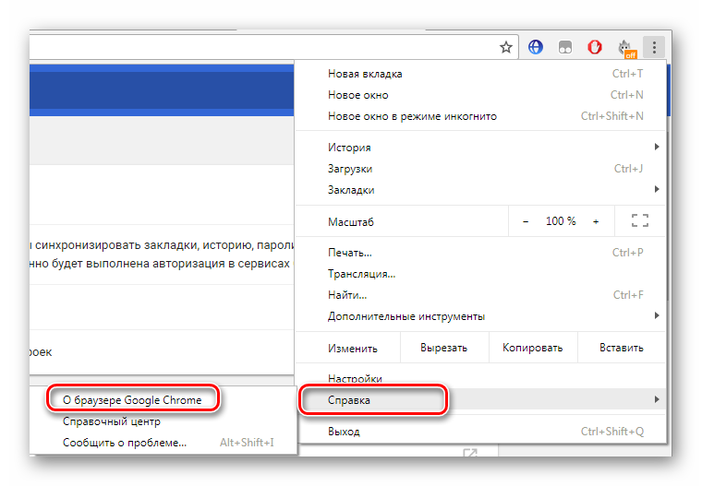Click the extension icon with off badge

tap(626, 48)
